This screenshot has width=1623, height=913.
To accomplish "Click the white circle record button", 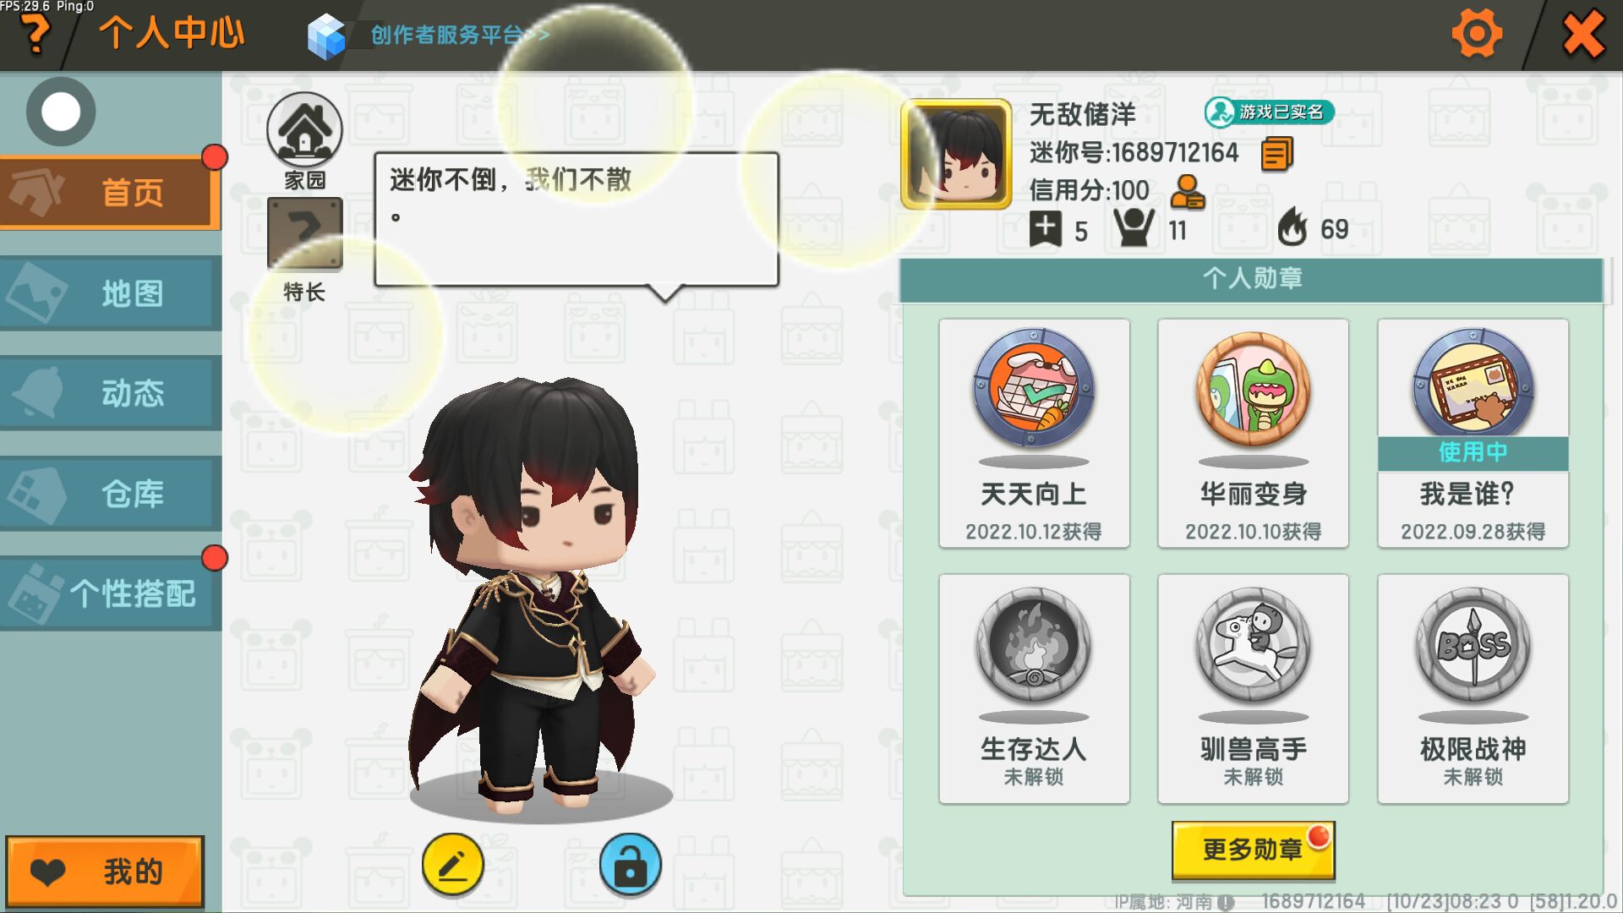I will tap(61, 112).
